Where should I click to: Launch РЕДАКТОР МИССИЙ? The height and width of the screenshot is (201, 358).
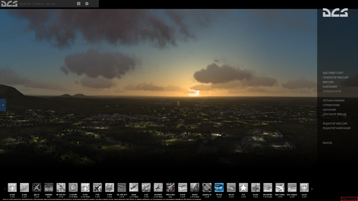pos(335,124)
